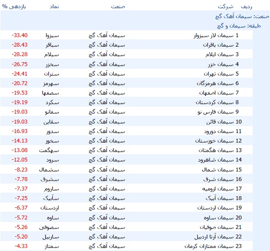Screen dimensions: 270x251
Task: Click return value -26.75
Action: tap(19, 64)
